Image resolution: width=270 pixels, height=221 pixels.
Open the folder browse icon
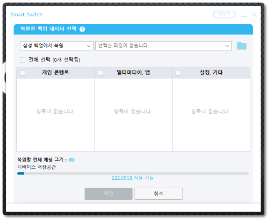pos(242,46)
